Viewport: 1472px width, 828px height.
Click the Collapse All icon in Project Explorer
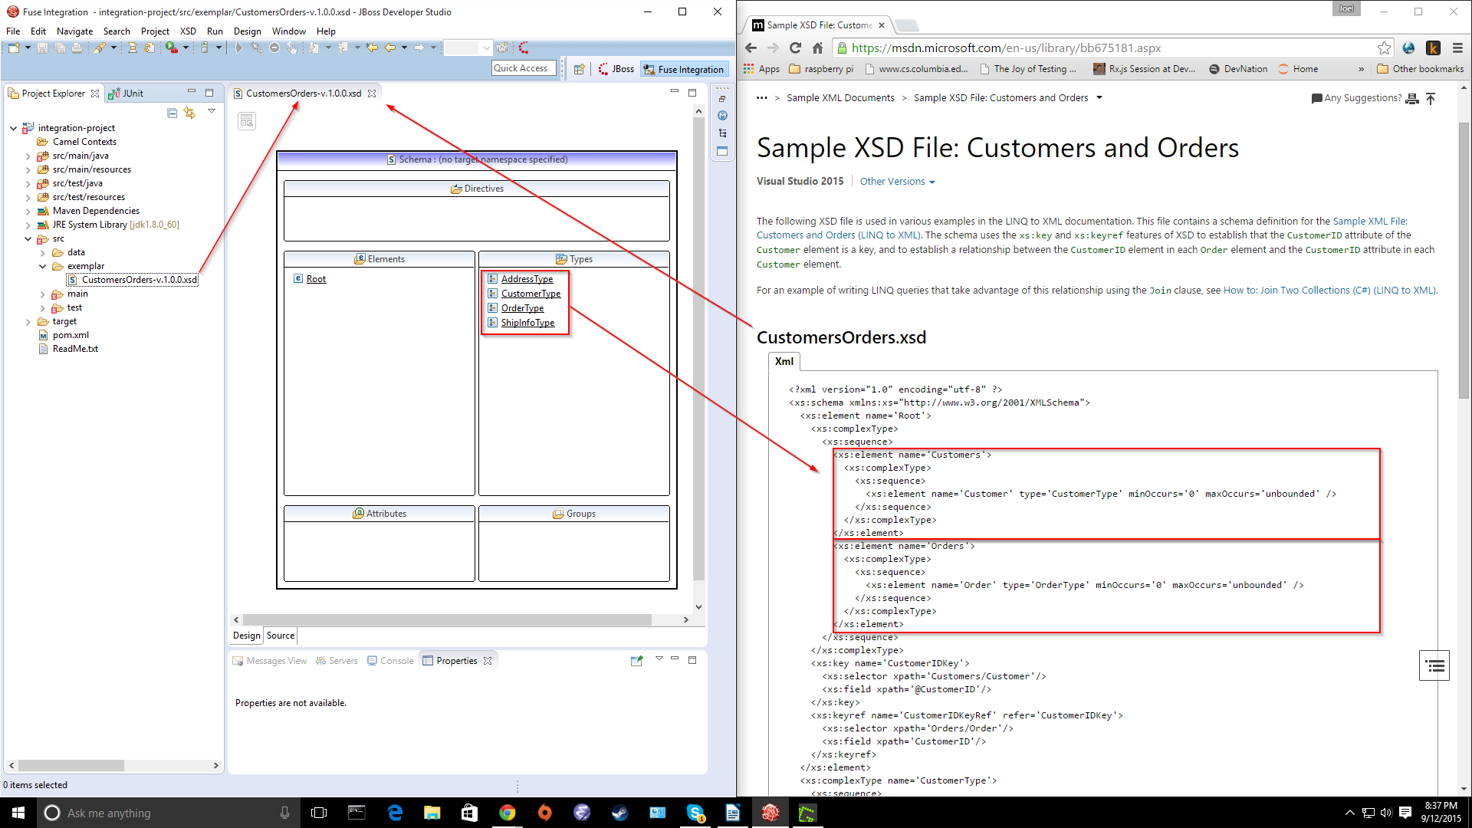point(172,113)
